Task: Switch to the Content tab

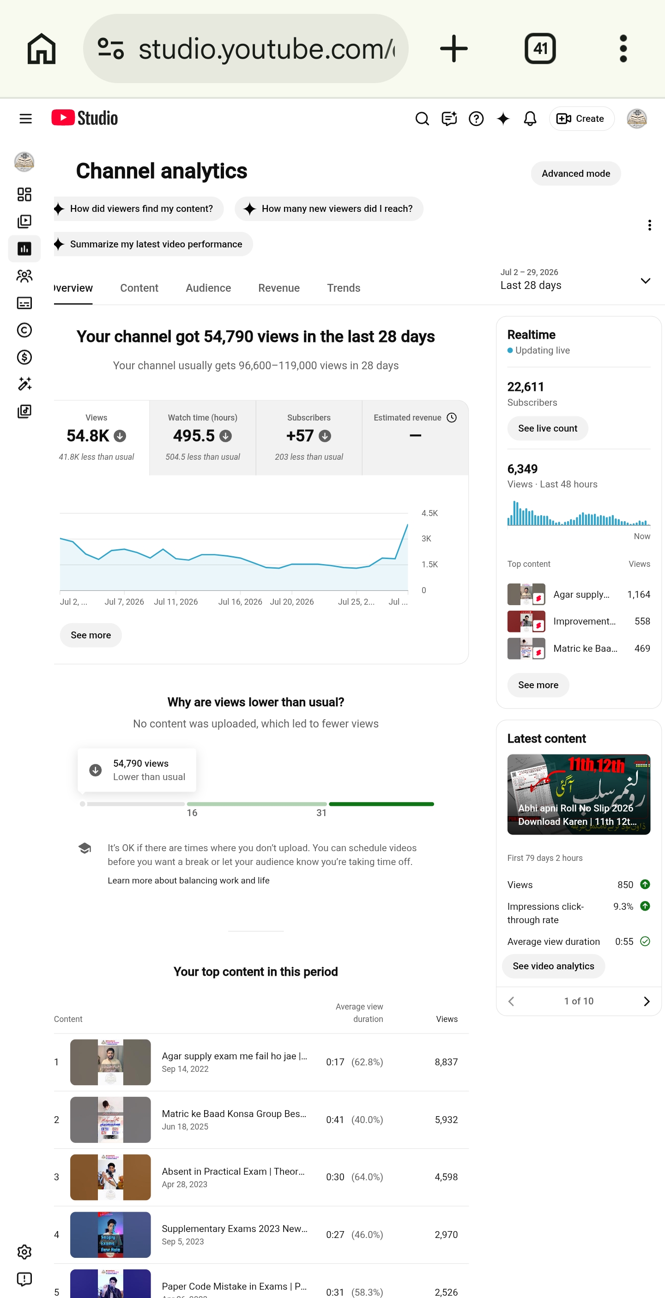Action: [139, 288]
